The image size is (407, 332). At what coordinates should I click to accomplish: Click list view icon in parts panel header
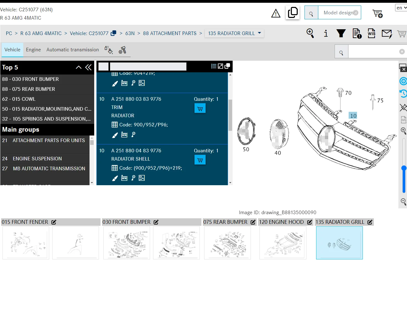click(214, 66)
